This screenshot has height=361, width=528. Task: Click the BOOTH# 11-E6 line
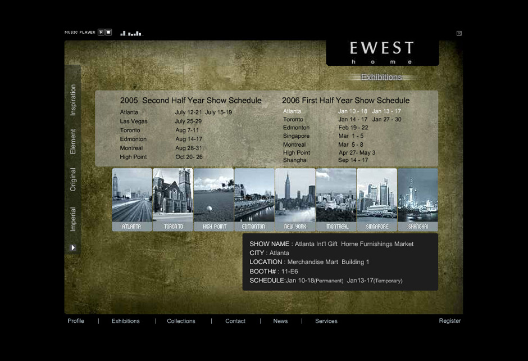pos(274,272)
